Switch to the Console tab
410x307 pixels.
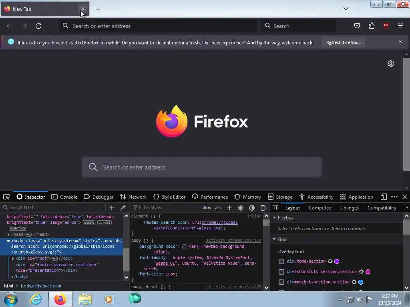[64, 197]
